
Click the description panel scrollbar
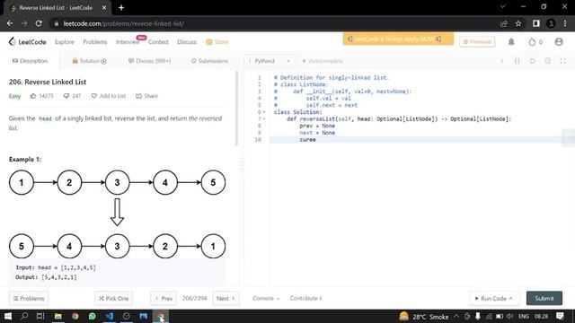(x=236, y=108)
